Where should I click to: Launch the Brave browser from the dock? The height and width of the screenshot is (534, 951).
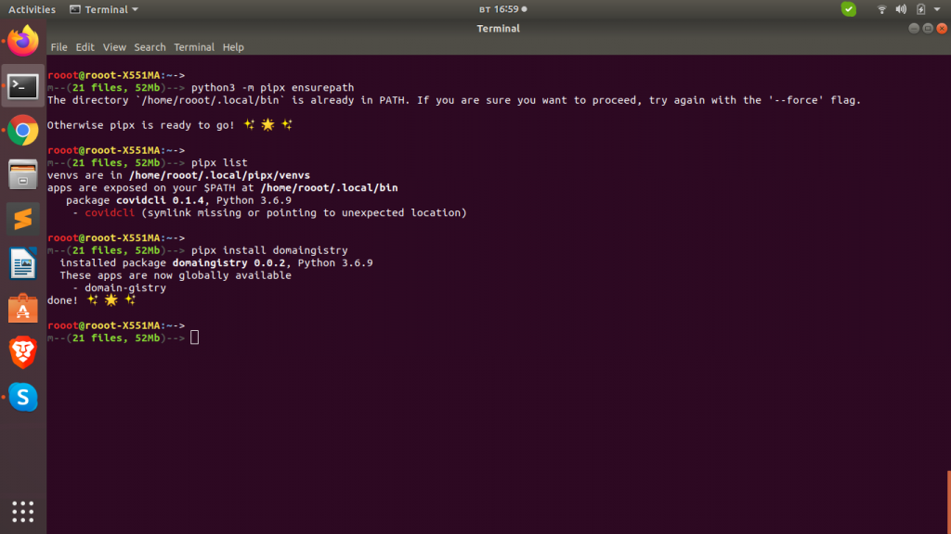(21, 353)
